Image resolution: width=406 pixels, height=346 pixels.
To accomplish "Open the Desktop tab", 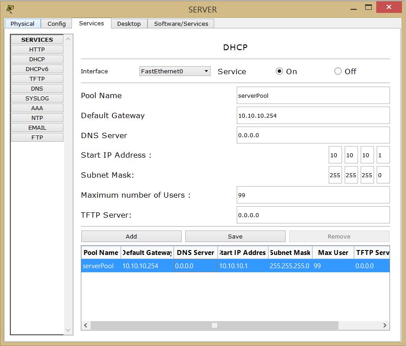I will point(129,24).
